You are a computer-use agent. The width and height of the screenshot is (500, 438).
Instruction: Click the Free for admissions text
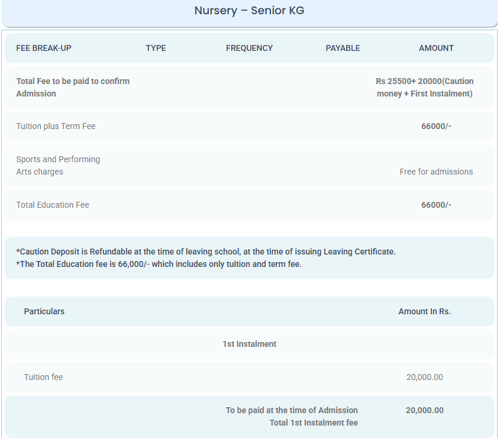pyautogui.click(x=436, y=172)
